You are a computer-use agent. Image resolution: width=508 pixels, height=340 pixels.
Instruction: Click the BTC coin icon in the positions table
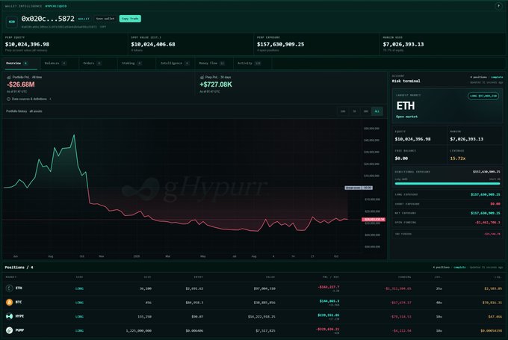(10, 302)
